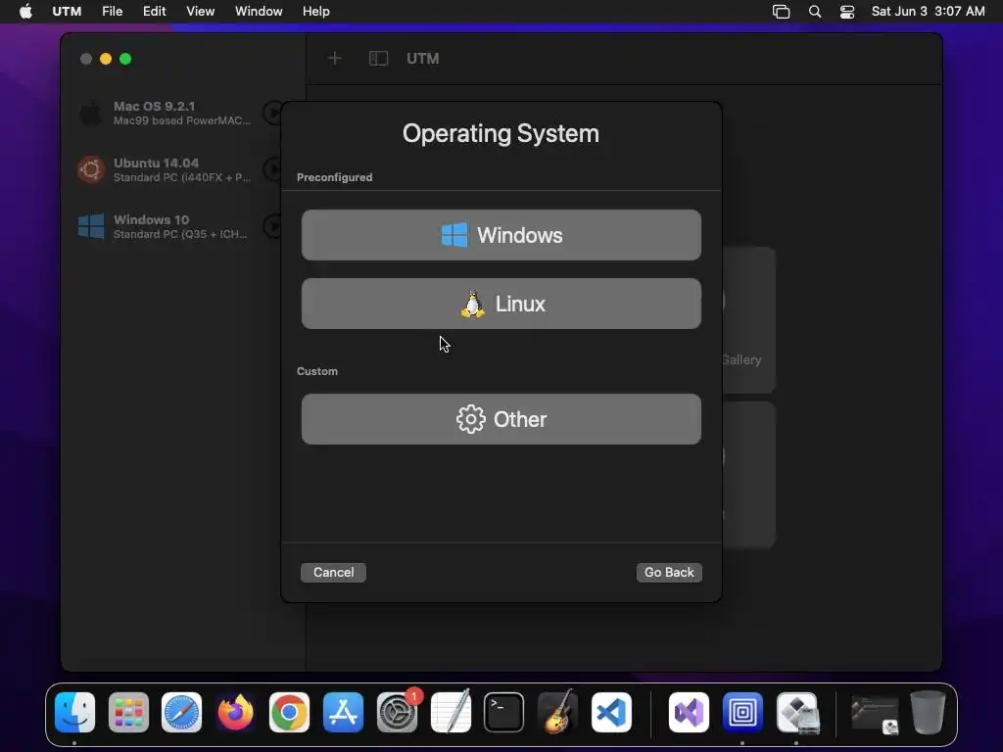The width and height of the screenshot is (1003, 752).
Task: Click the UTM icon in the dock
Action: click(742, 713)
